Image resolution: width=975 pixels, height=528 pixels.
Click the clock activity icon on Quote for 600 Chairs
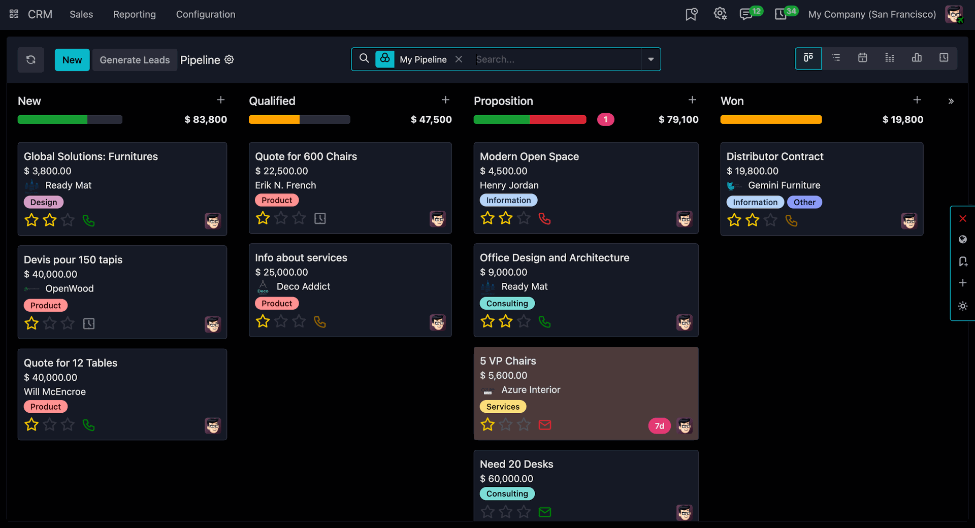[320, 218]
